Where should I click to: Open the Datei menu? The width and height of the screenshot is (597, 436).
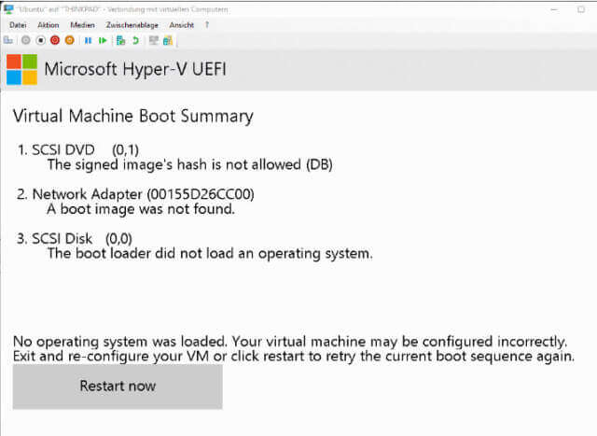[18, 25]
